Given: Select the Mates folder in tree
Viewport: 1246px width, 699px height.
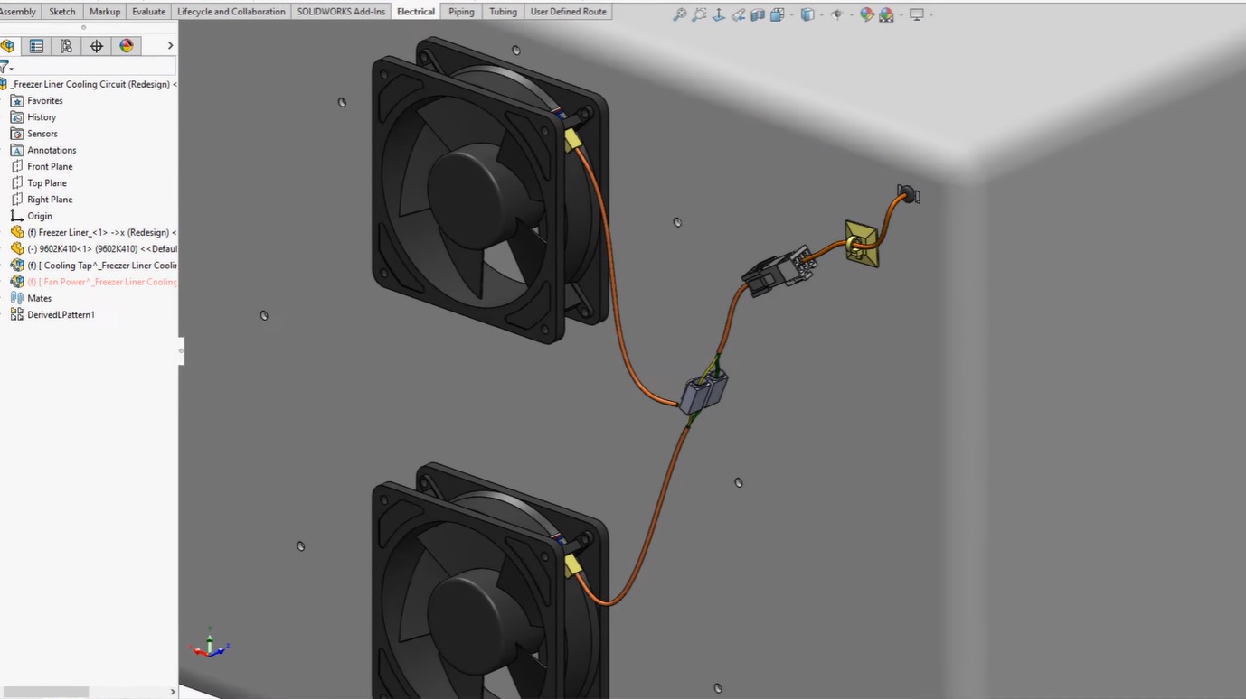Looking at the screenshot, I should (32, 298).
